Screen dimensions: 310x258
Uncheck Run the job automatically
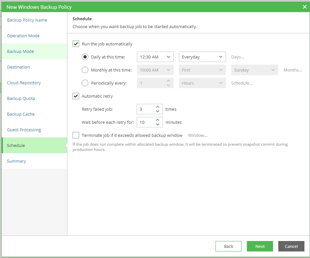(x=76, y=44)
